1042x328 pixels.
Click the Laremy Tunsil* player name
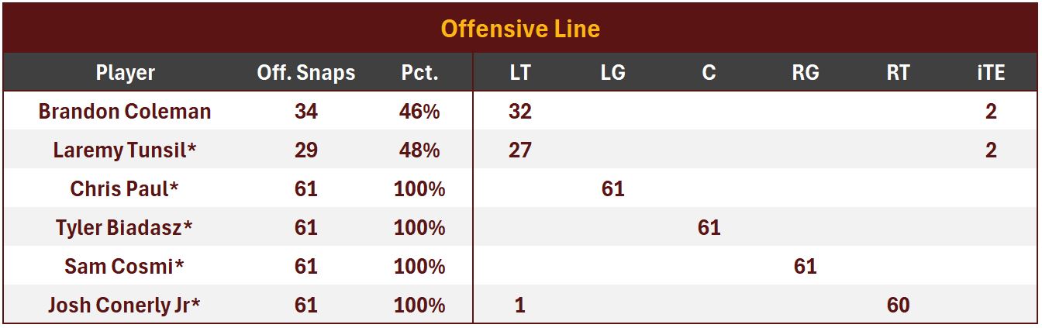[125, 150]
